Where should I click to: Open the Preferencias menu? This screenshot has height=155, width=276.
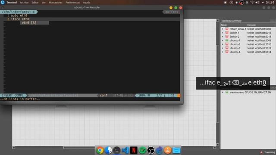pyautogui.click(x=72, y=3)
